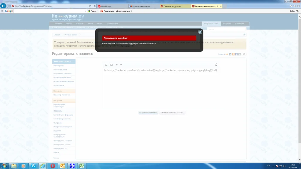Click the browser back arrow button
301x169 pixels.
pos(4,6)
